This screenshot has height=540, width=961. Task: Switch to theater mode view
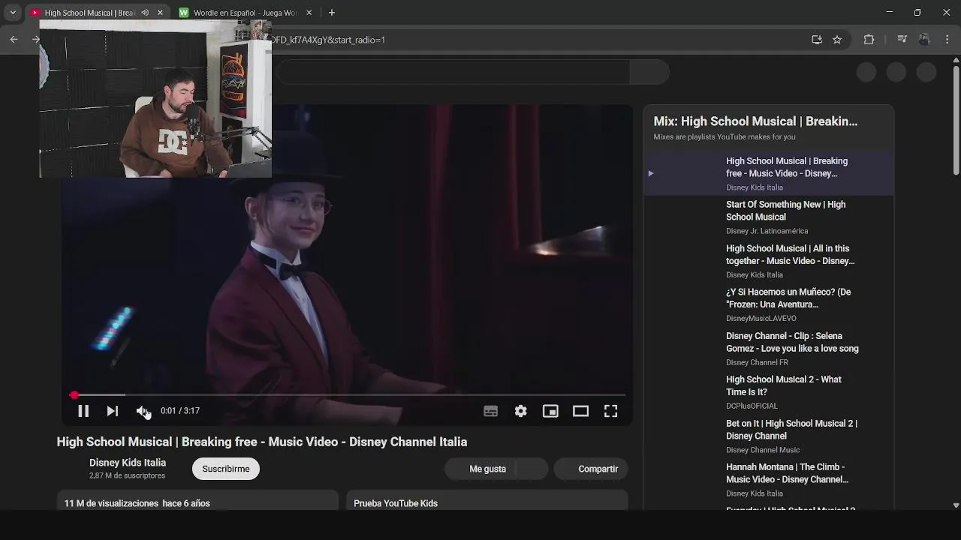tap(580, 411)
